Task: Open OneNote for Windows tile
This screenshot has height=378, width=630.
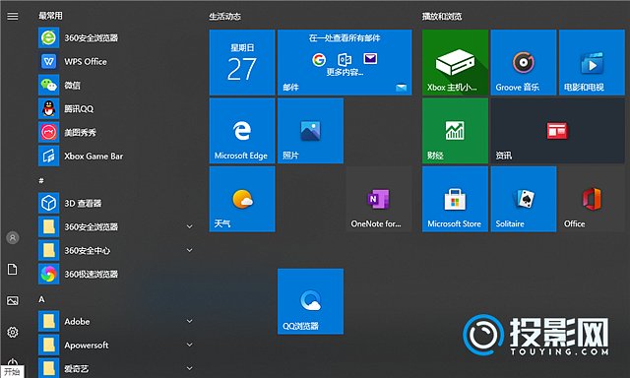Action: [378, 199]
